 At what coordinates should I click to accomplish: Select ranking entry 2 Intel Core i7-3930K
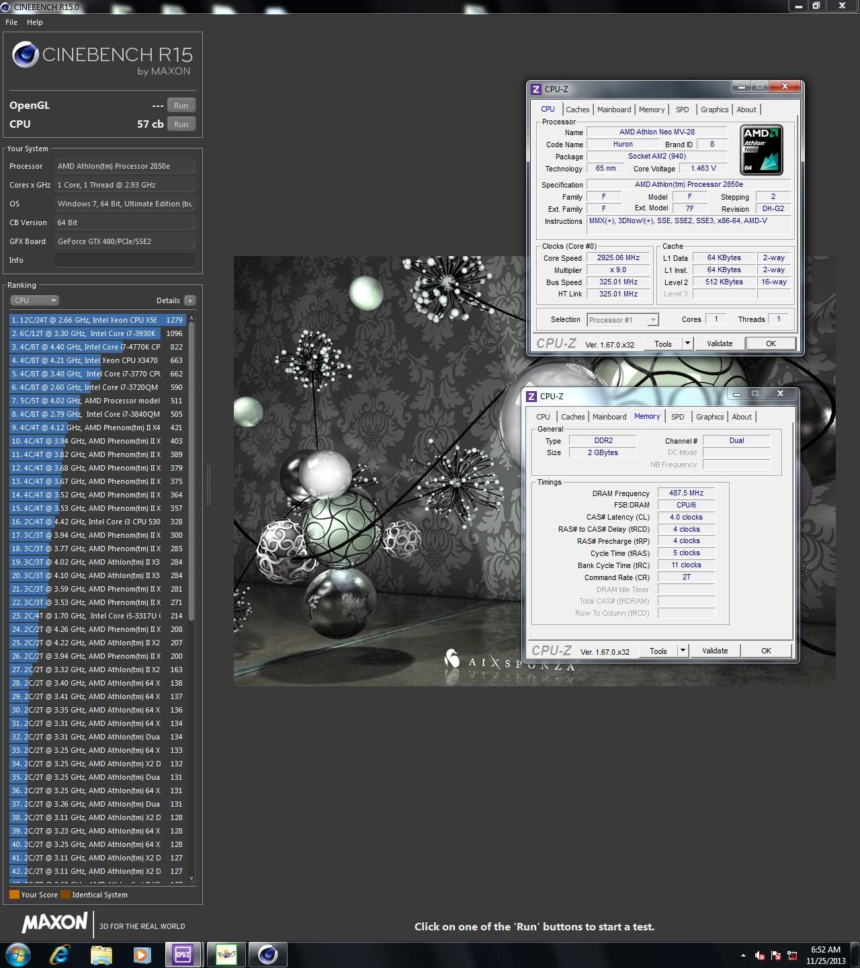(97, 333)
